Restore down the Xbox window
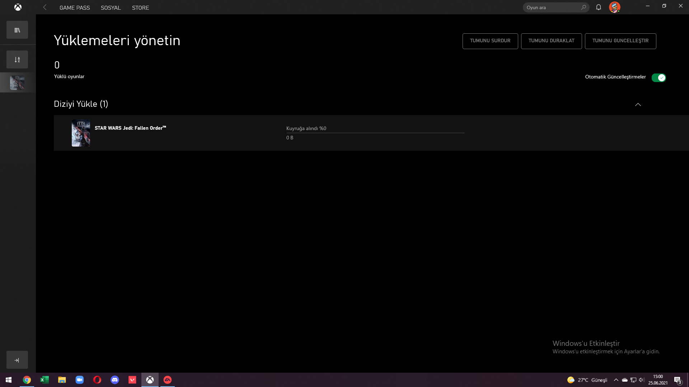 (664, 6)
